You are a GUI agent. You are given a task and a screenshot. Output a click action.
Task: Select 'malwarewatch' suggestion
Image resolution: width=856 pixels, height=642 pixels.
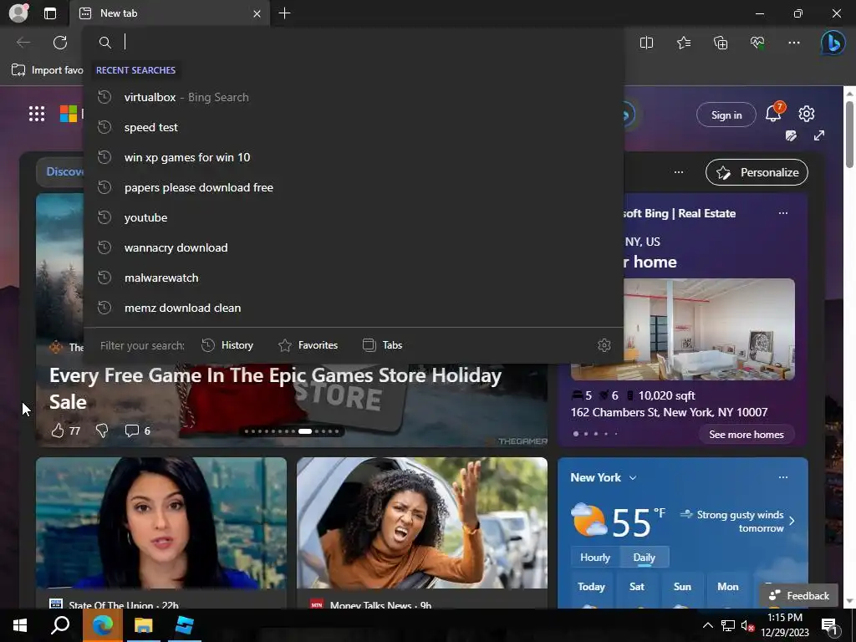(354, 278)
